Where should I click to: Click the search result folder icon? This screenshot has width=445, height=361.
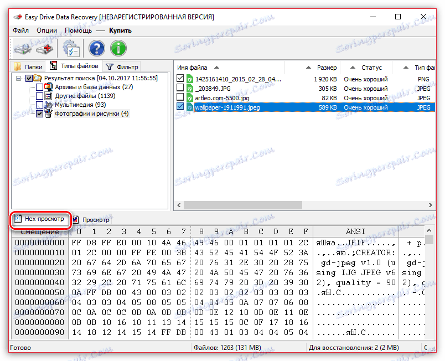(38, 78)
